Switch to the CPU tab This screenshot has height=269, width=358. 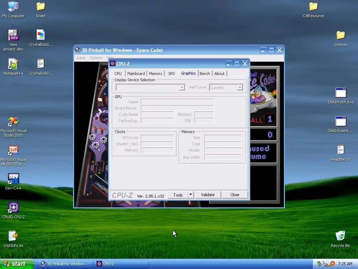(118, 74)
